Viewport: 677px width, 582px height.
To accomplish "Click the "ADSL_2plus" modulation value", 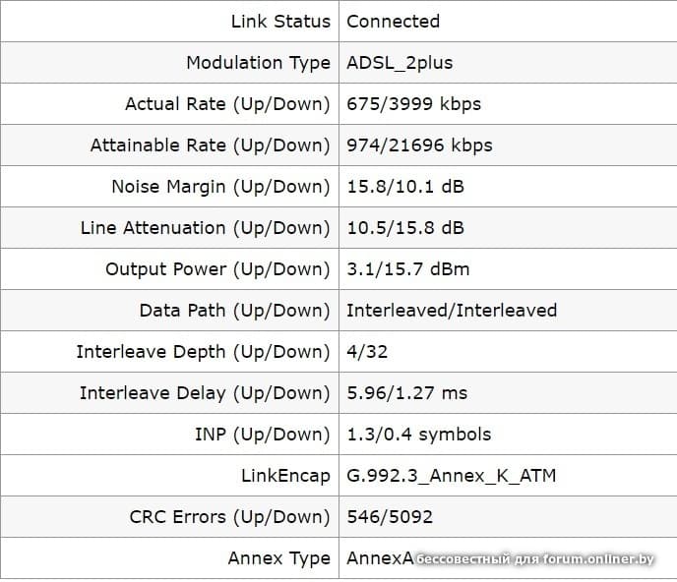I will pos(400,62).
